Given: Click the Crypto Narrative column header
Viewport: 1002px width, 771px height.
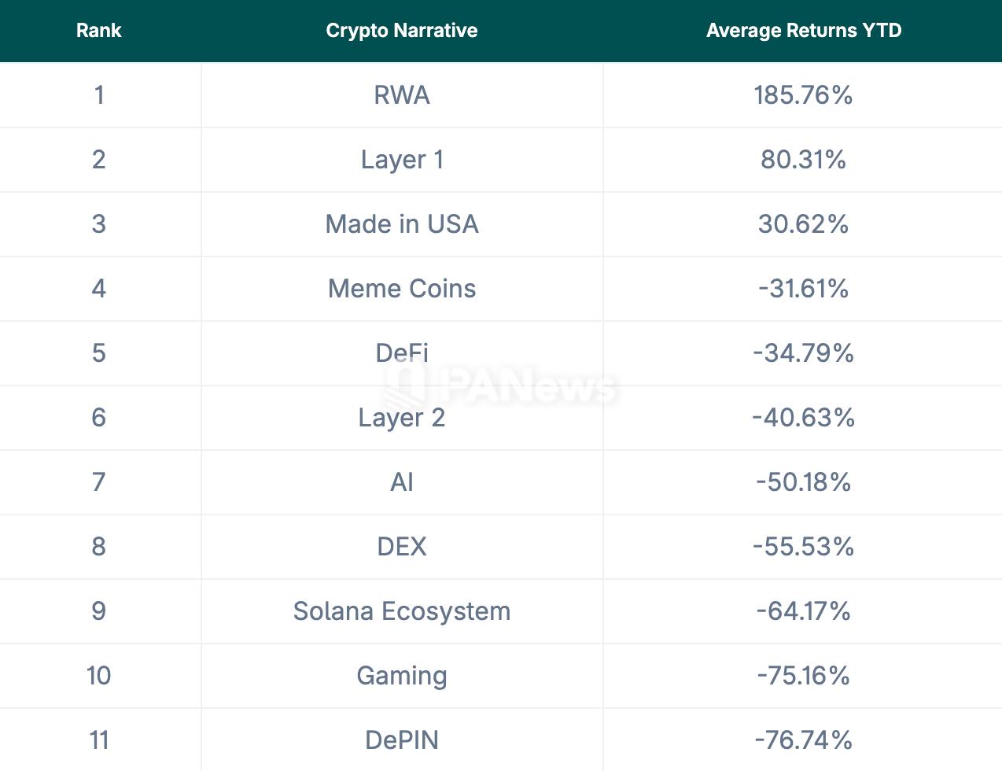Looking at the screenshot, I should coord(402,31).
